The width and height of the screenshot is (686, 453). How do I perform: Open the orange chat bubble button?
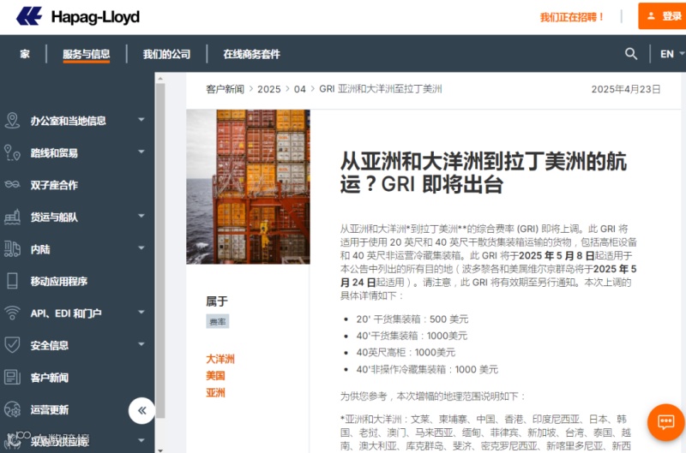coord(666,422)
